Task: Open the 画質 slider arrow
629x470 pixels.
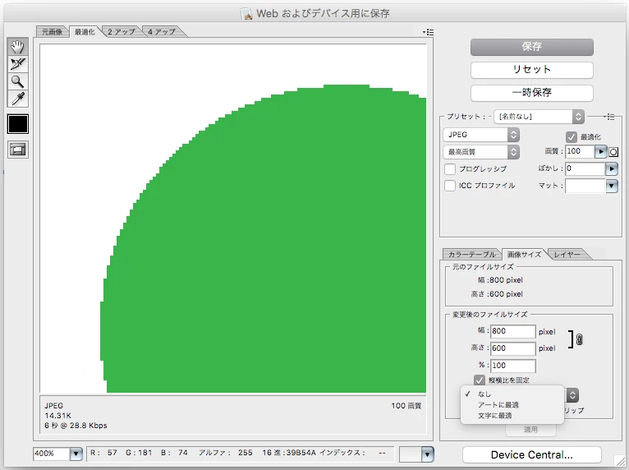Action: [600, 152]
